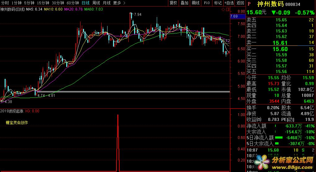Click the 最高 value 15.73
This screenshot has height=172, width=316.
point(274,84)
